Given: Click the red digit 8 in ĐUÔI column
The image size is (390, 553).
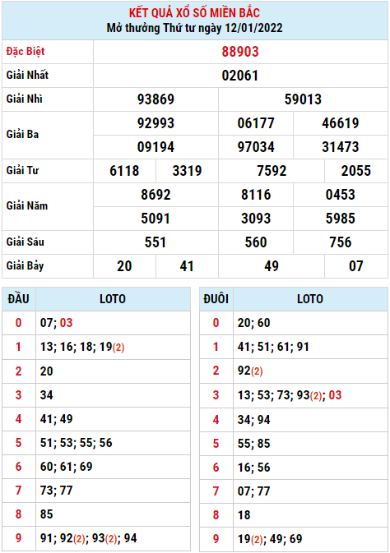Looking at the screenshot, I should 216,515.
